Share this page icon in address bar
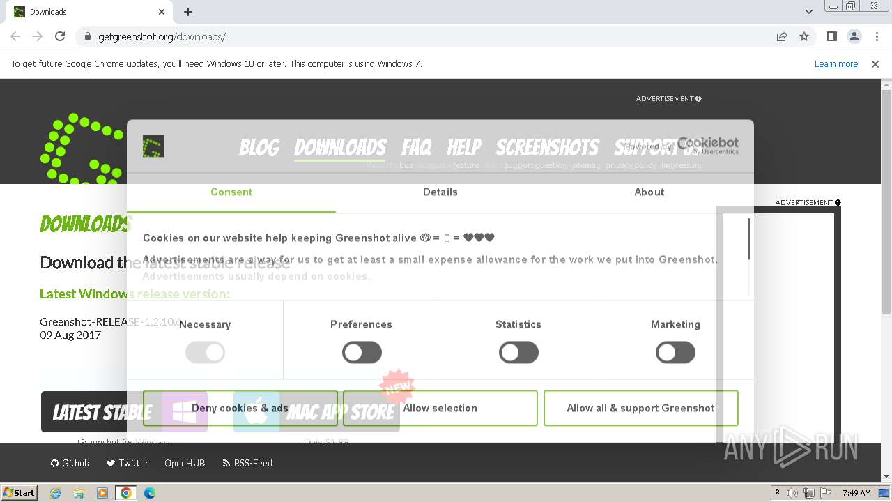892x502 pixels. pos(782,36)
